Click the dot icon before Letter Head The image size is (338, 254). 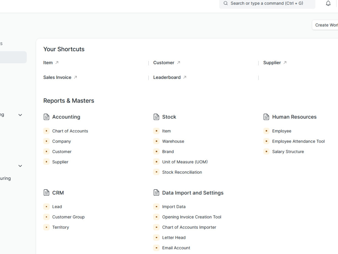tap(156, 237)
